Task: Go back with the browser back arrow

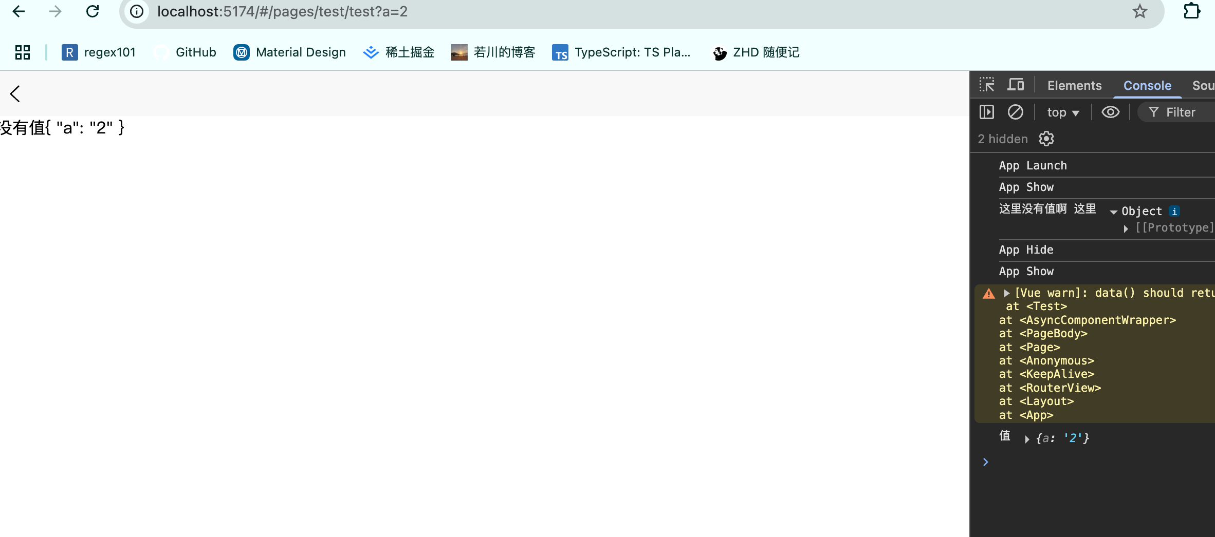Action: pos(19,11)
